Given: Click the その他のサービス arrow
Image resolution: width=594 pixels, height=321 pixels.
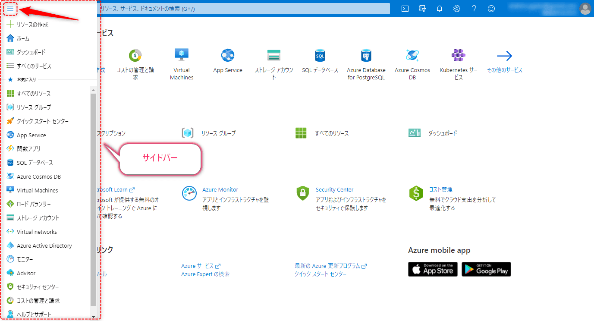Looking at the screenshot, I should (x=504, y=56).
